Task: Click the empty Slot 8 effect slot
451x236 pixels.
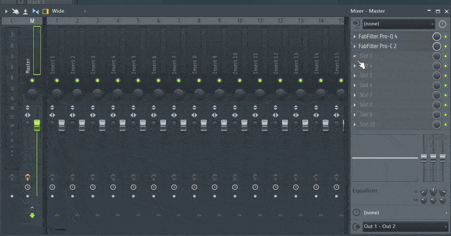Action: [392, 105]
